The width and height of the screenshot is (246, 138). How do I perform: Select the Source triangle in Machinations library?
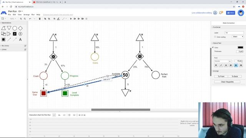3,28
